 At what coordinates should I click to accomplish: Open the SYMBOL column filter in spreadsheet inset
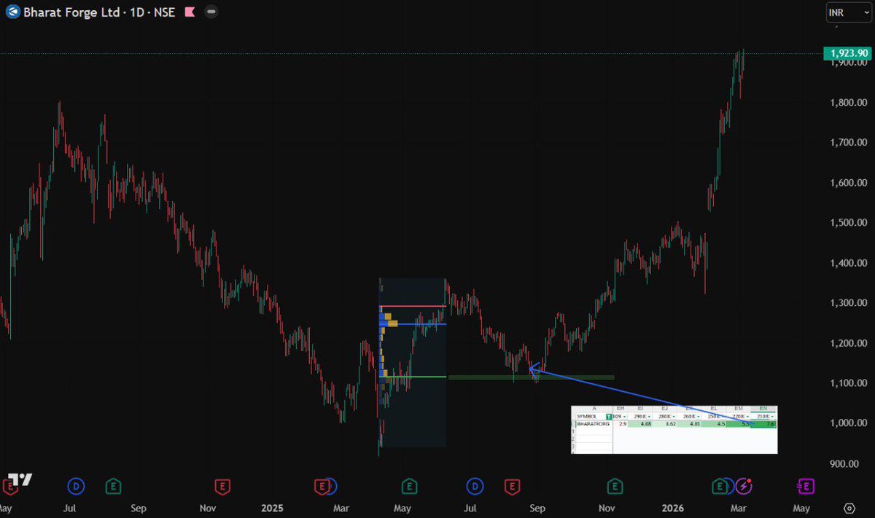pyautogui.click(x=609, y=416)
